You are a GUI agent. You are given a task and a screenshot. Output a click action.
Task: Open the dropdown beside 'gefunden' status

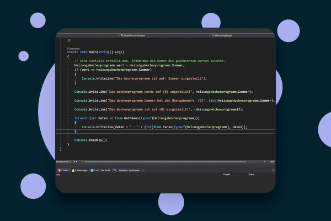[x=75, y=161]
